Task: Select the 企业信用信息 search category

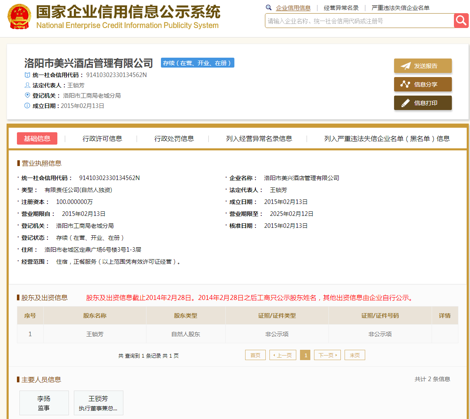Action: (x=293, y=8)
